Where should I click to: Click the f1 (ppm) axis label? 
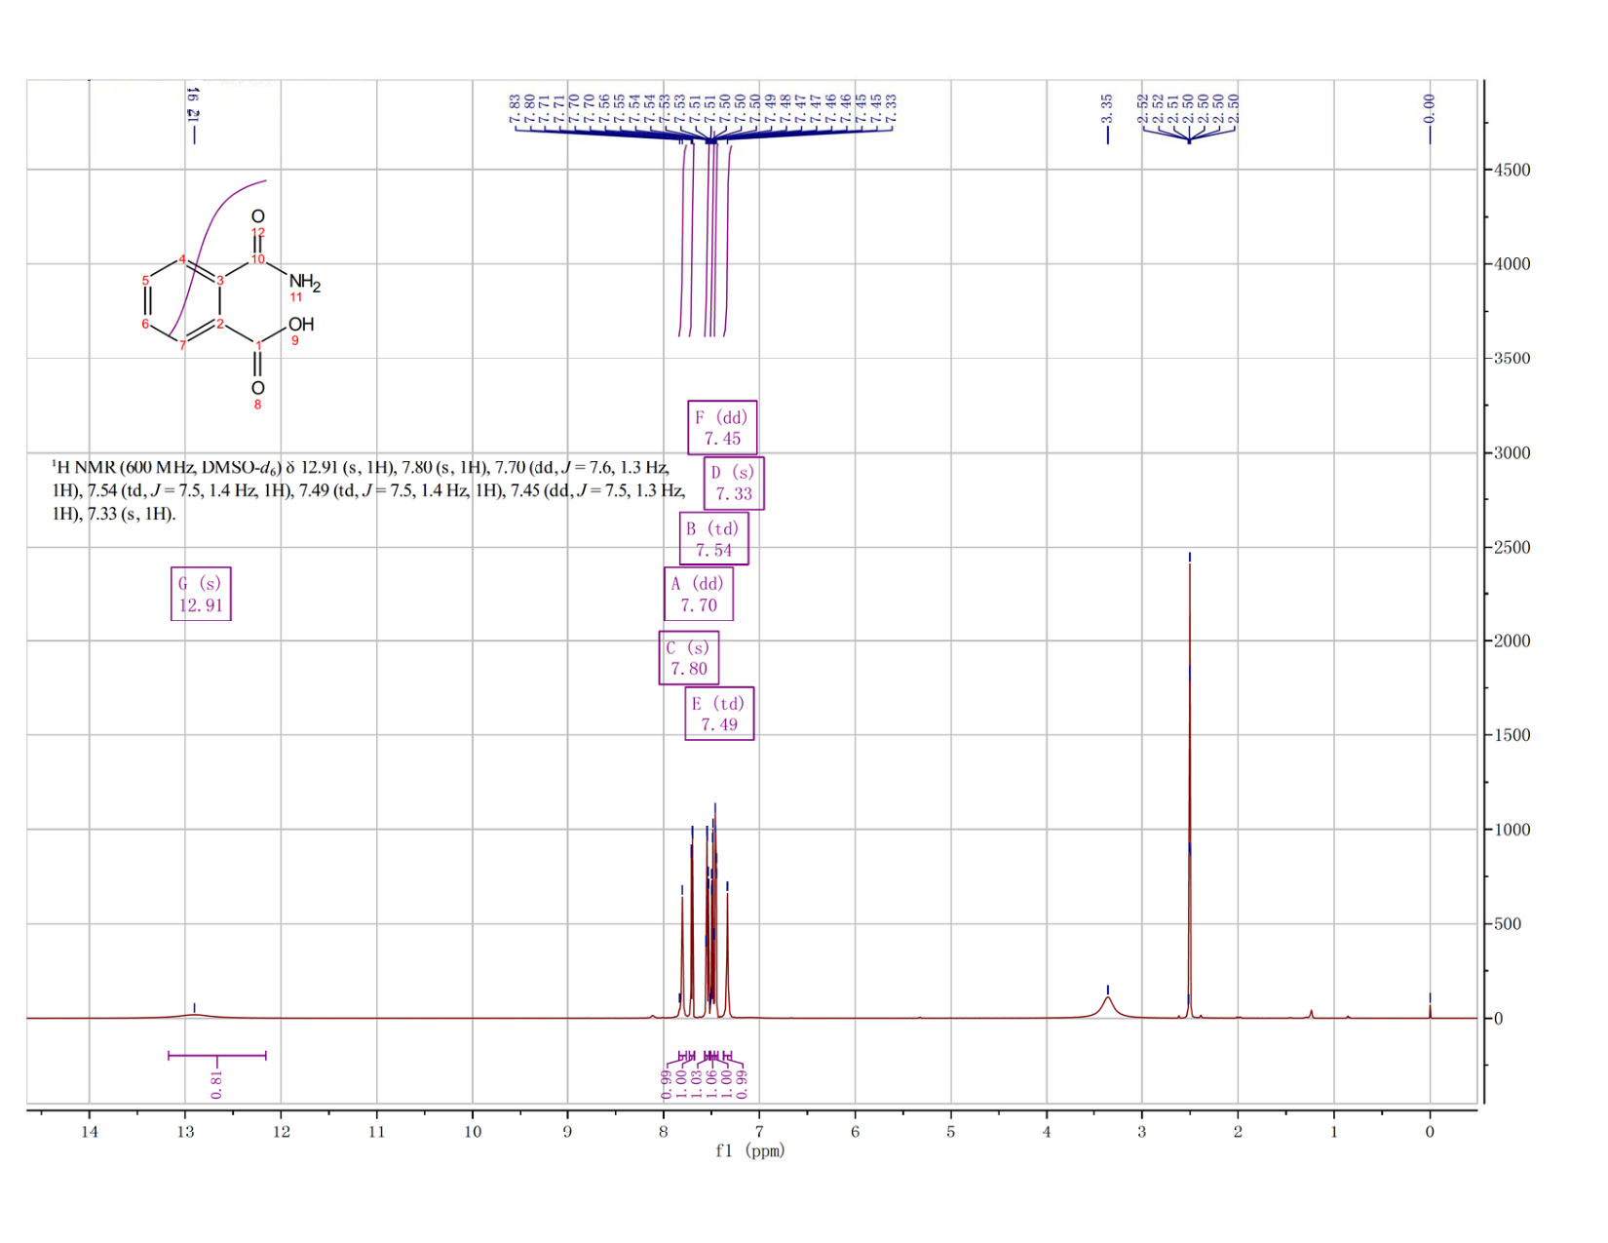(749, 1151)
